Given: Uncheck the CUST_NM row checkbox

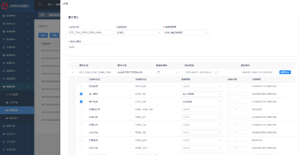Looking at the screenshot, I should point(81,102).
